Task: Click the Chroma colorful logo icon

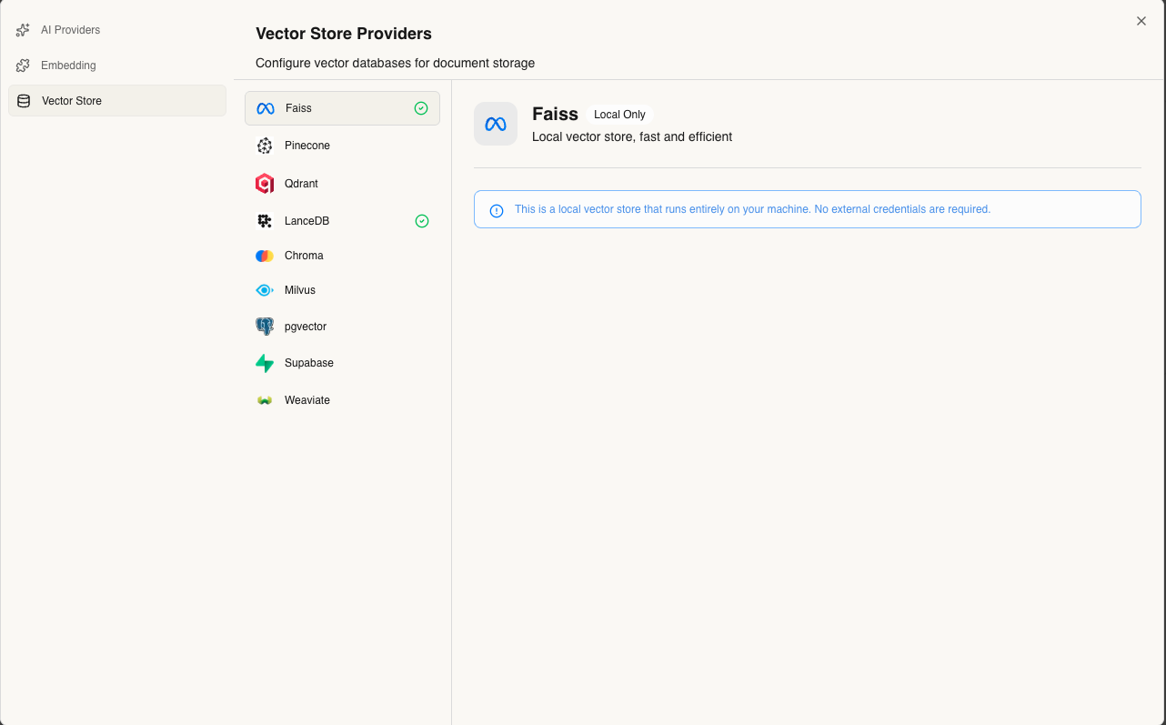Action: (x=265, y=256)
